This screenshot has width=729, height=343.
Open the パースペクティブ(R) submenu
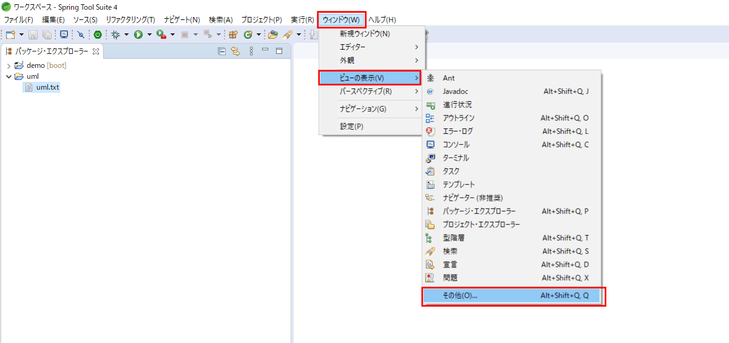click(x=365, y=92)
